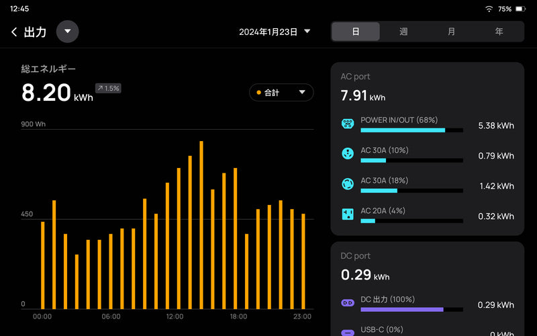Switch to the 日 tab
537x336 pixels.
[356, 32]
